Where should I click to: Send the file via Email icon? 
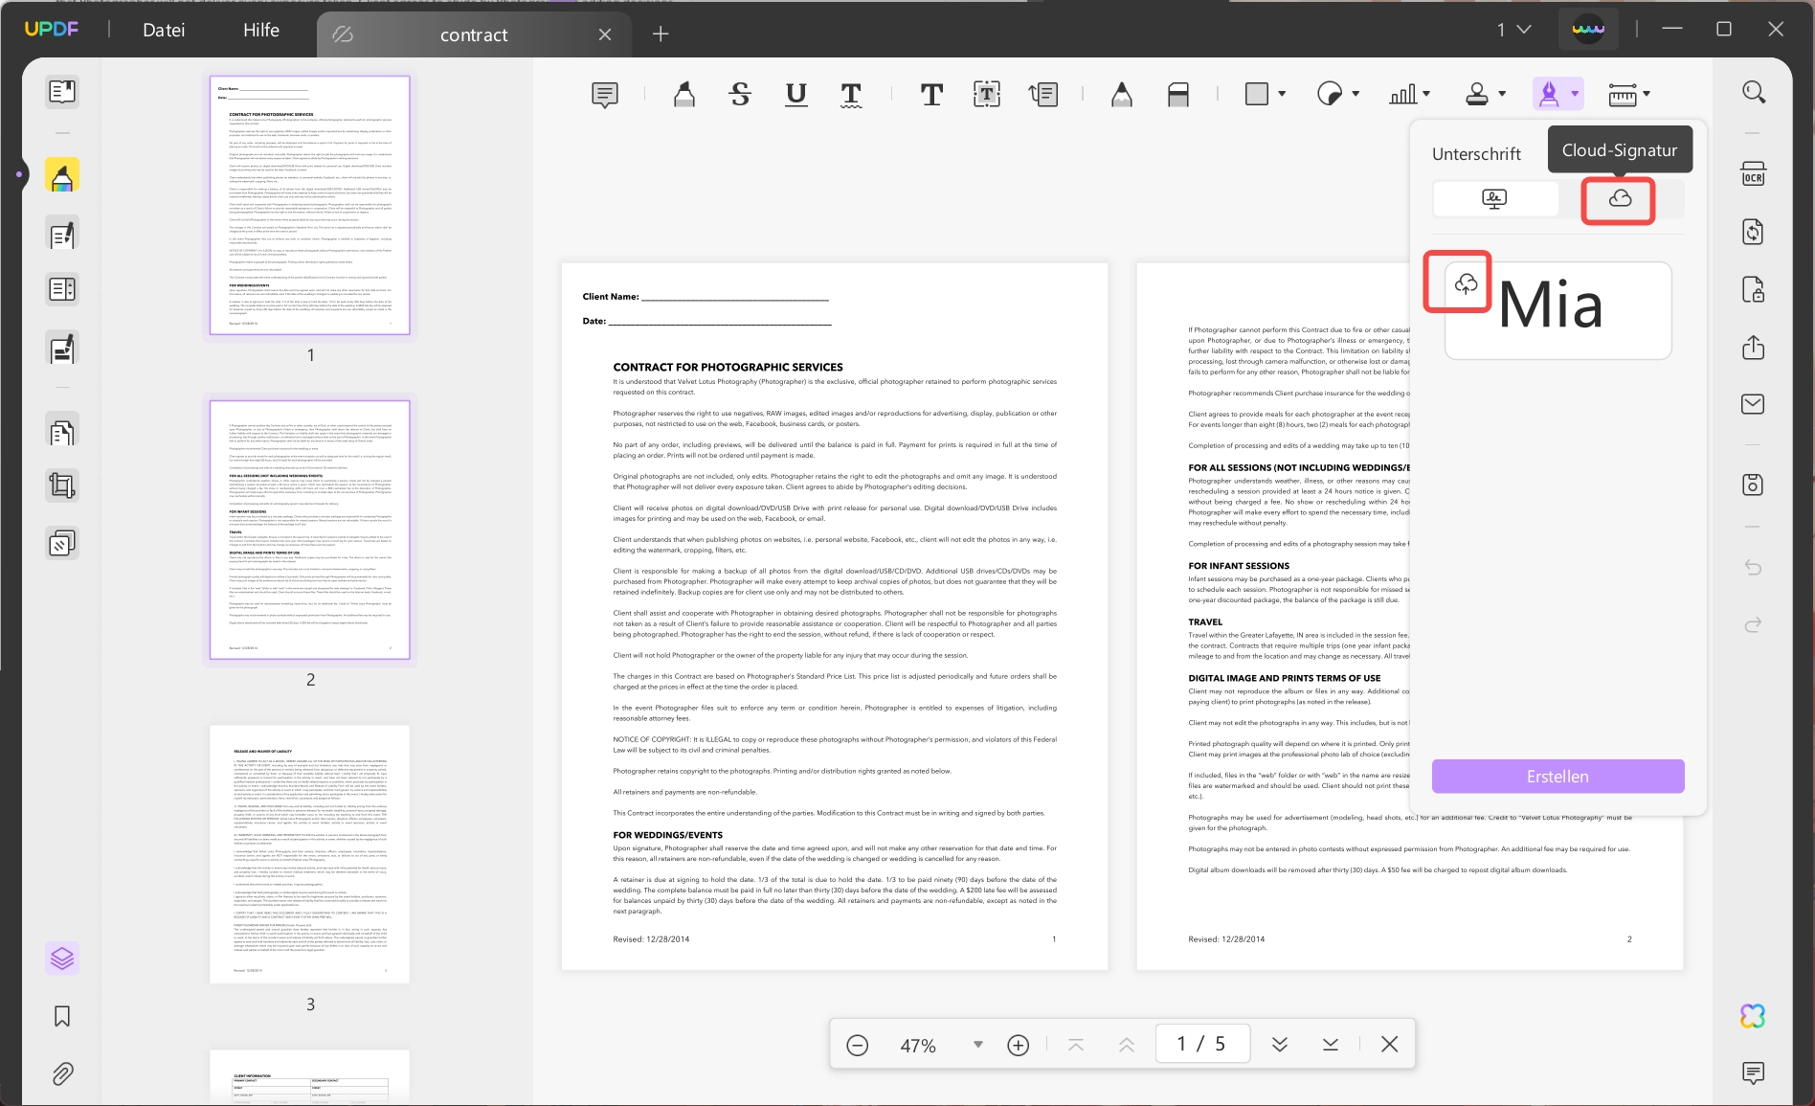click(1754, 404)
